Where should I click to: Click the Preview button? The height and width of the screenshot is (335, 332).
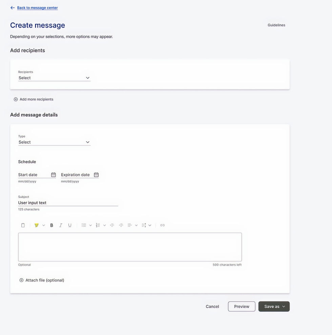click(x=242, y=307)
